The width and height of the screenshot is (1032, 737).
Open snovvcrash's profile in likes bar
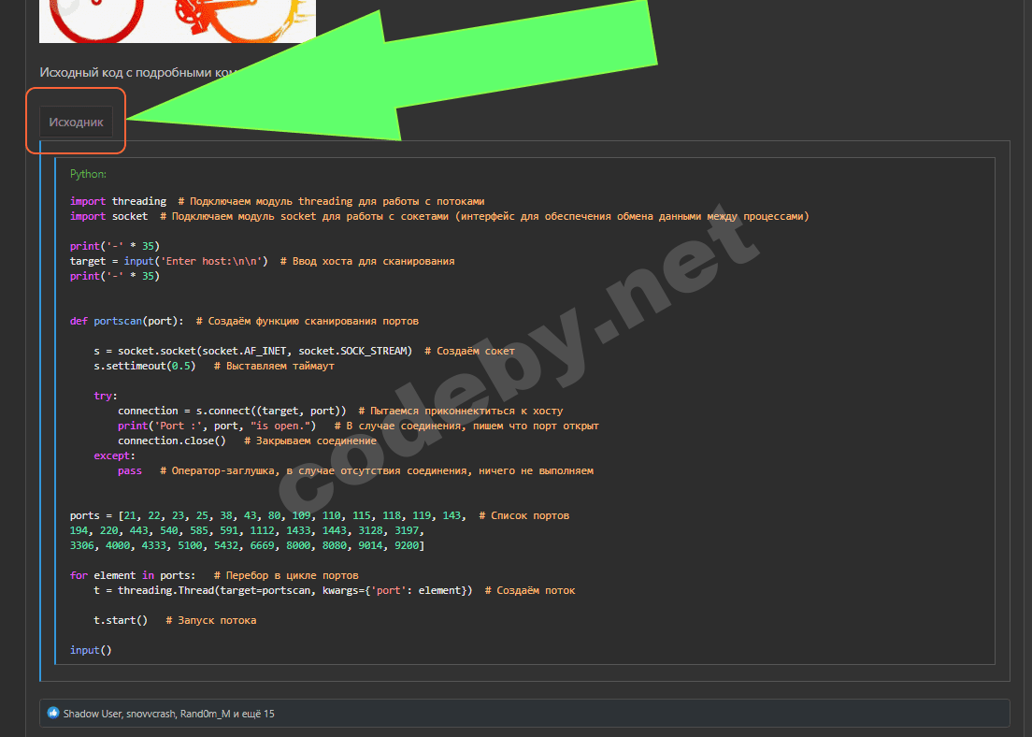coord(151,714)
